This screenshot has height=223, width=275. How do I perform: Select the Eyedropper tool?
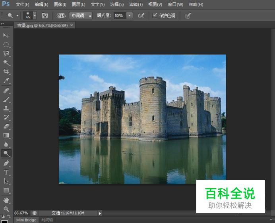click(6, 81)
